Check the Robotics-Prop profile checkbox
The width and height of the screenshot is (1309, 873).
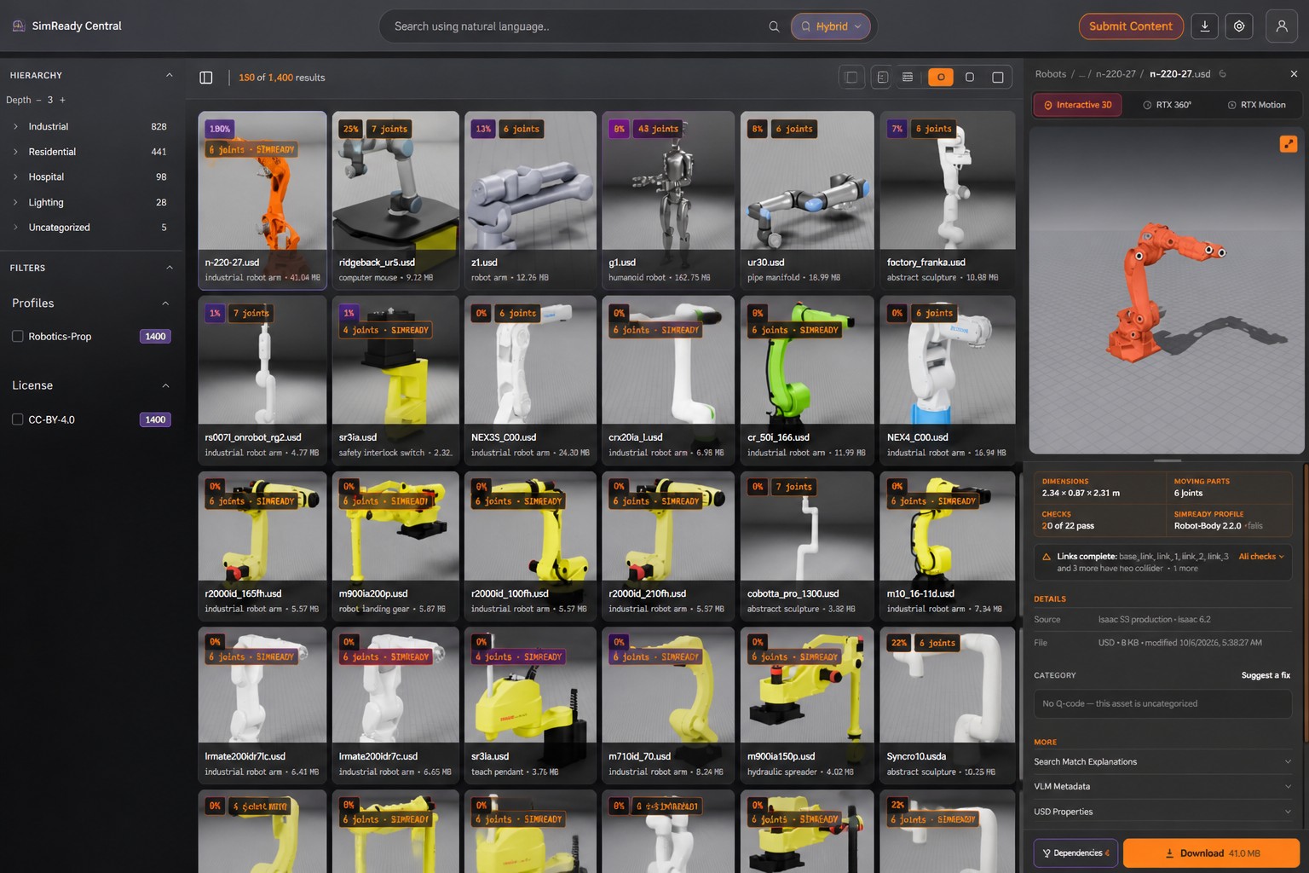tap(17, 336)
